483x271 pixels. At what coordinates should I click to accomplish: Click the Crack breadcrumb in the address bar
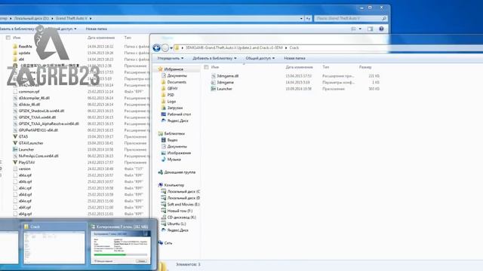click(294, 48)
